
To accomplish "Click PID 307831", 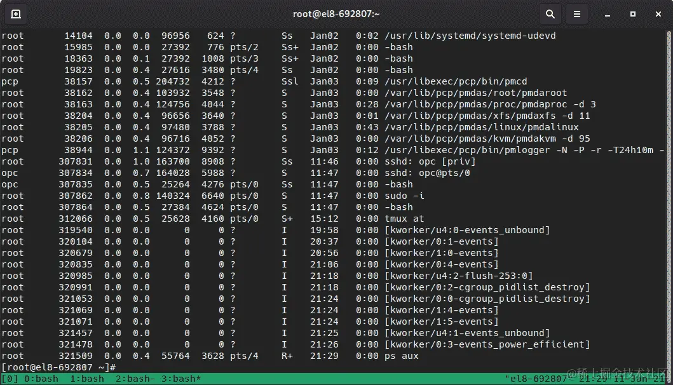I will [76, 161].
